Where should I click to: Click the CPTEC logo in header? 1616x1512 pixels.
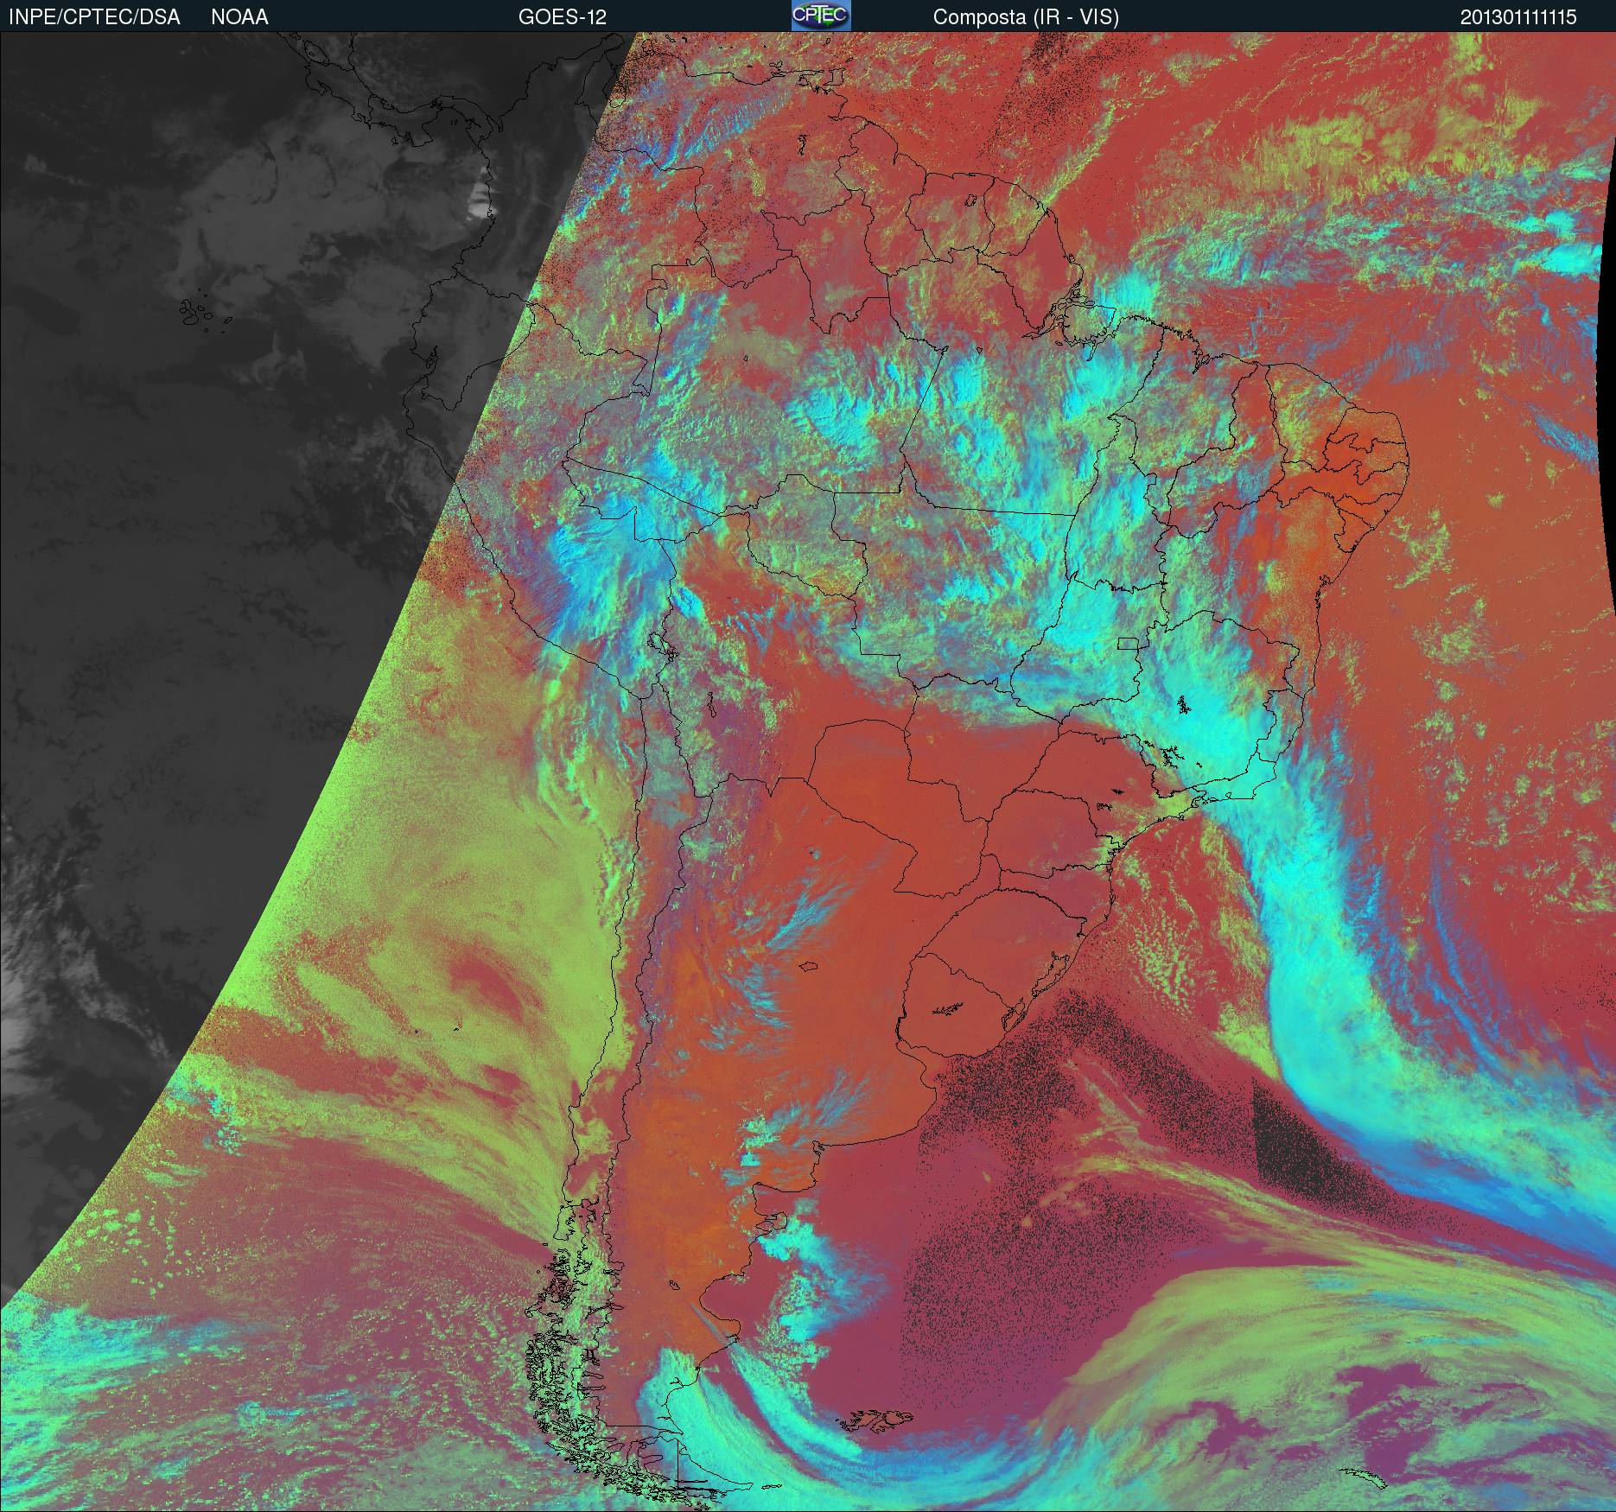[x=821, y=16]
